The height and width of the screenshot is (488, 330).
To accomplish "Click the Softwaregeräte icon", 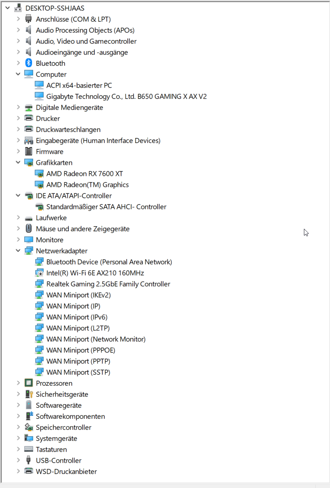I will pos(28,405).
